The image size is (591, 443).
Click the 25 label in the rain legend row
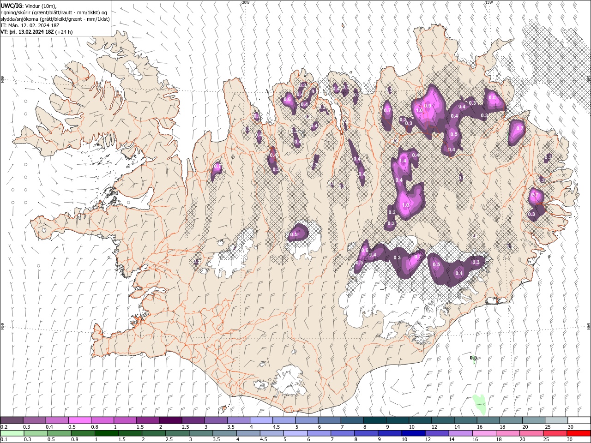pos(546,440)
